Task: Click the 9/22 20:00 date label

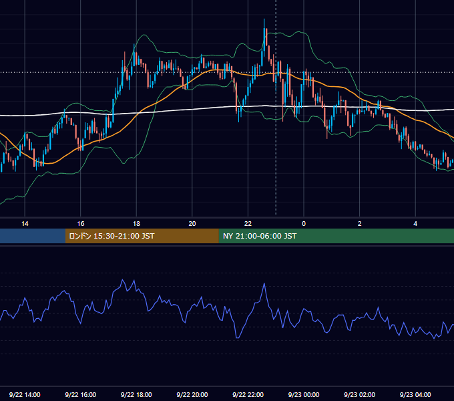Action: click(192, 394)
